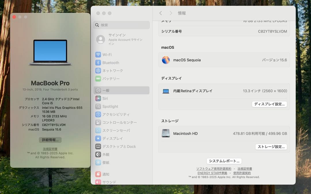This screenshot has width=311, height=194.
Task: Click the Macintosh HD drive icon
Action: coord(166,133)
